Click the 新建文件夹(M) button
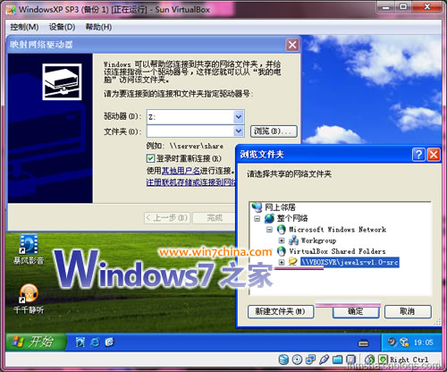The width and height of the screenshot is (447, 372). [281, 312]
